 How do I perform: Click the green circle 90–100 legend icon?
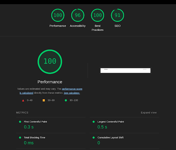66,100
